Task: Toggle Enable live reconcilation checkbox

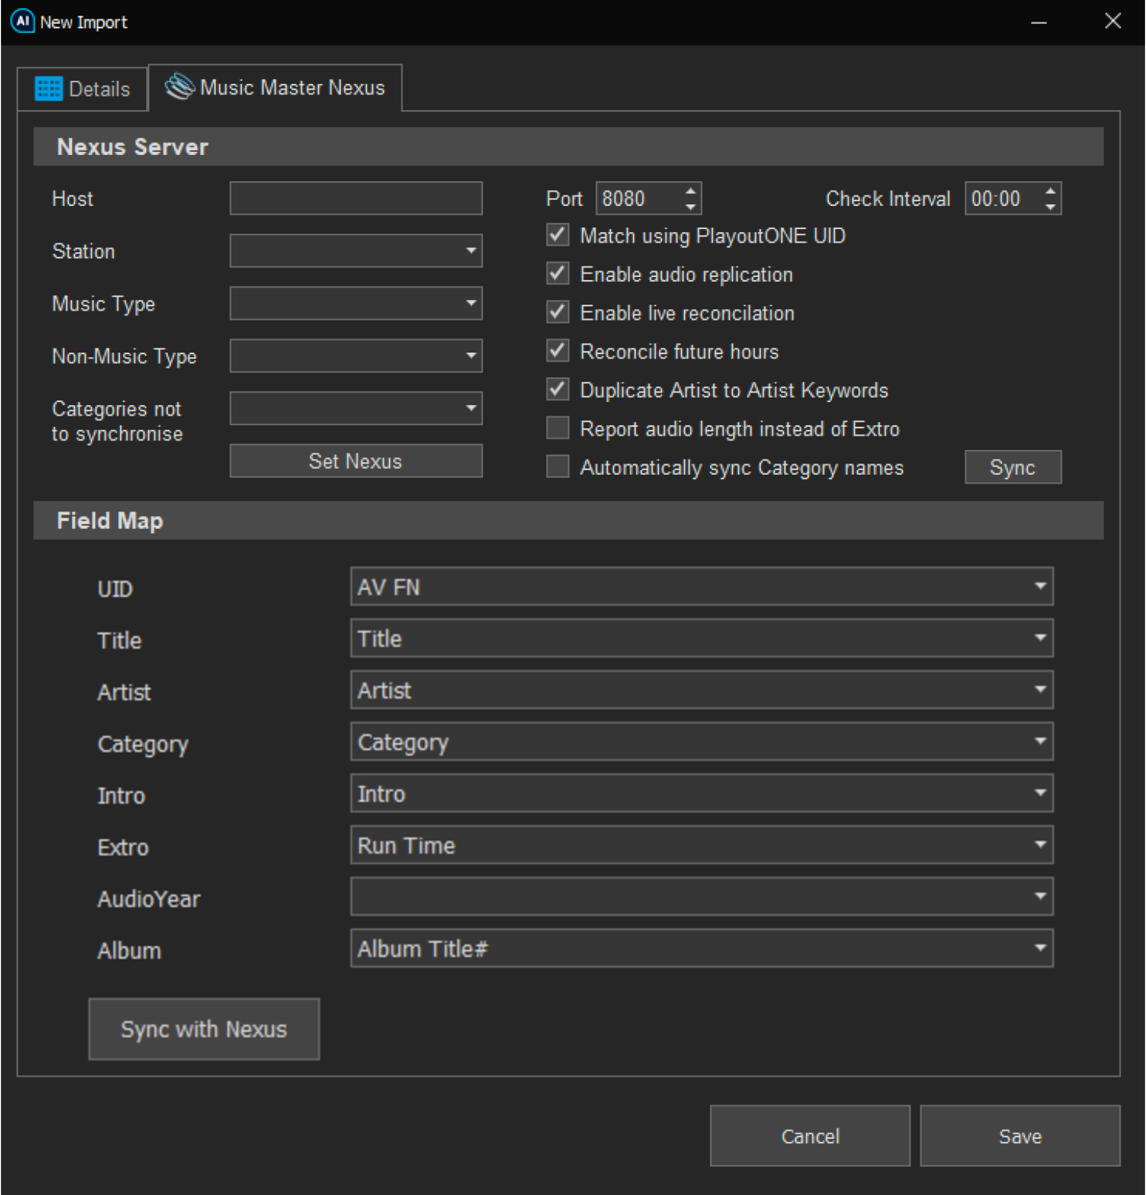Action: pyautogui.click(x=557, y=311)
